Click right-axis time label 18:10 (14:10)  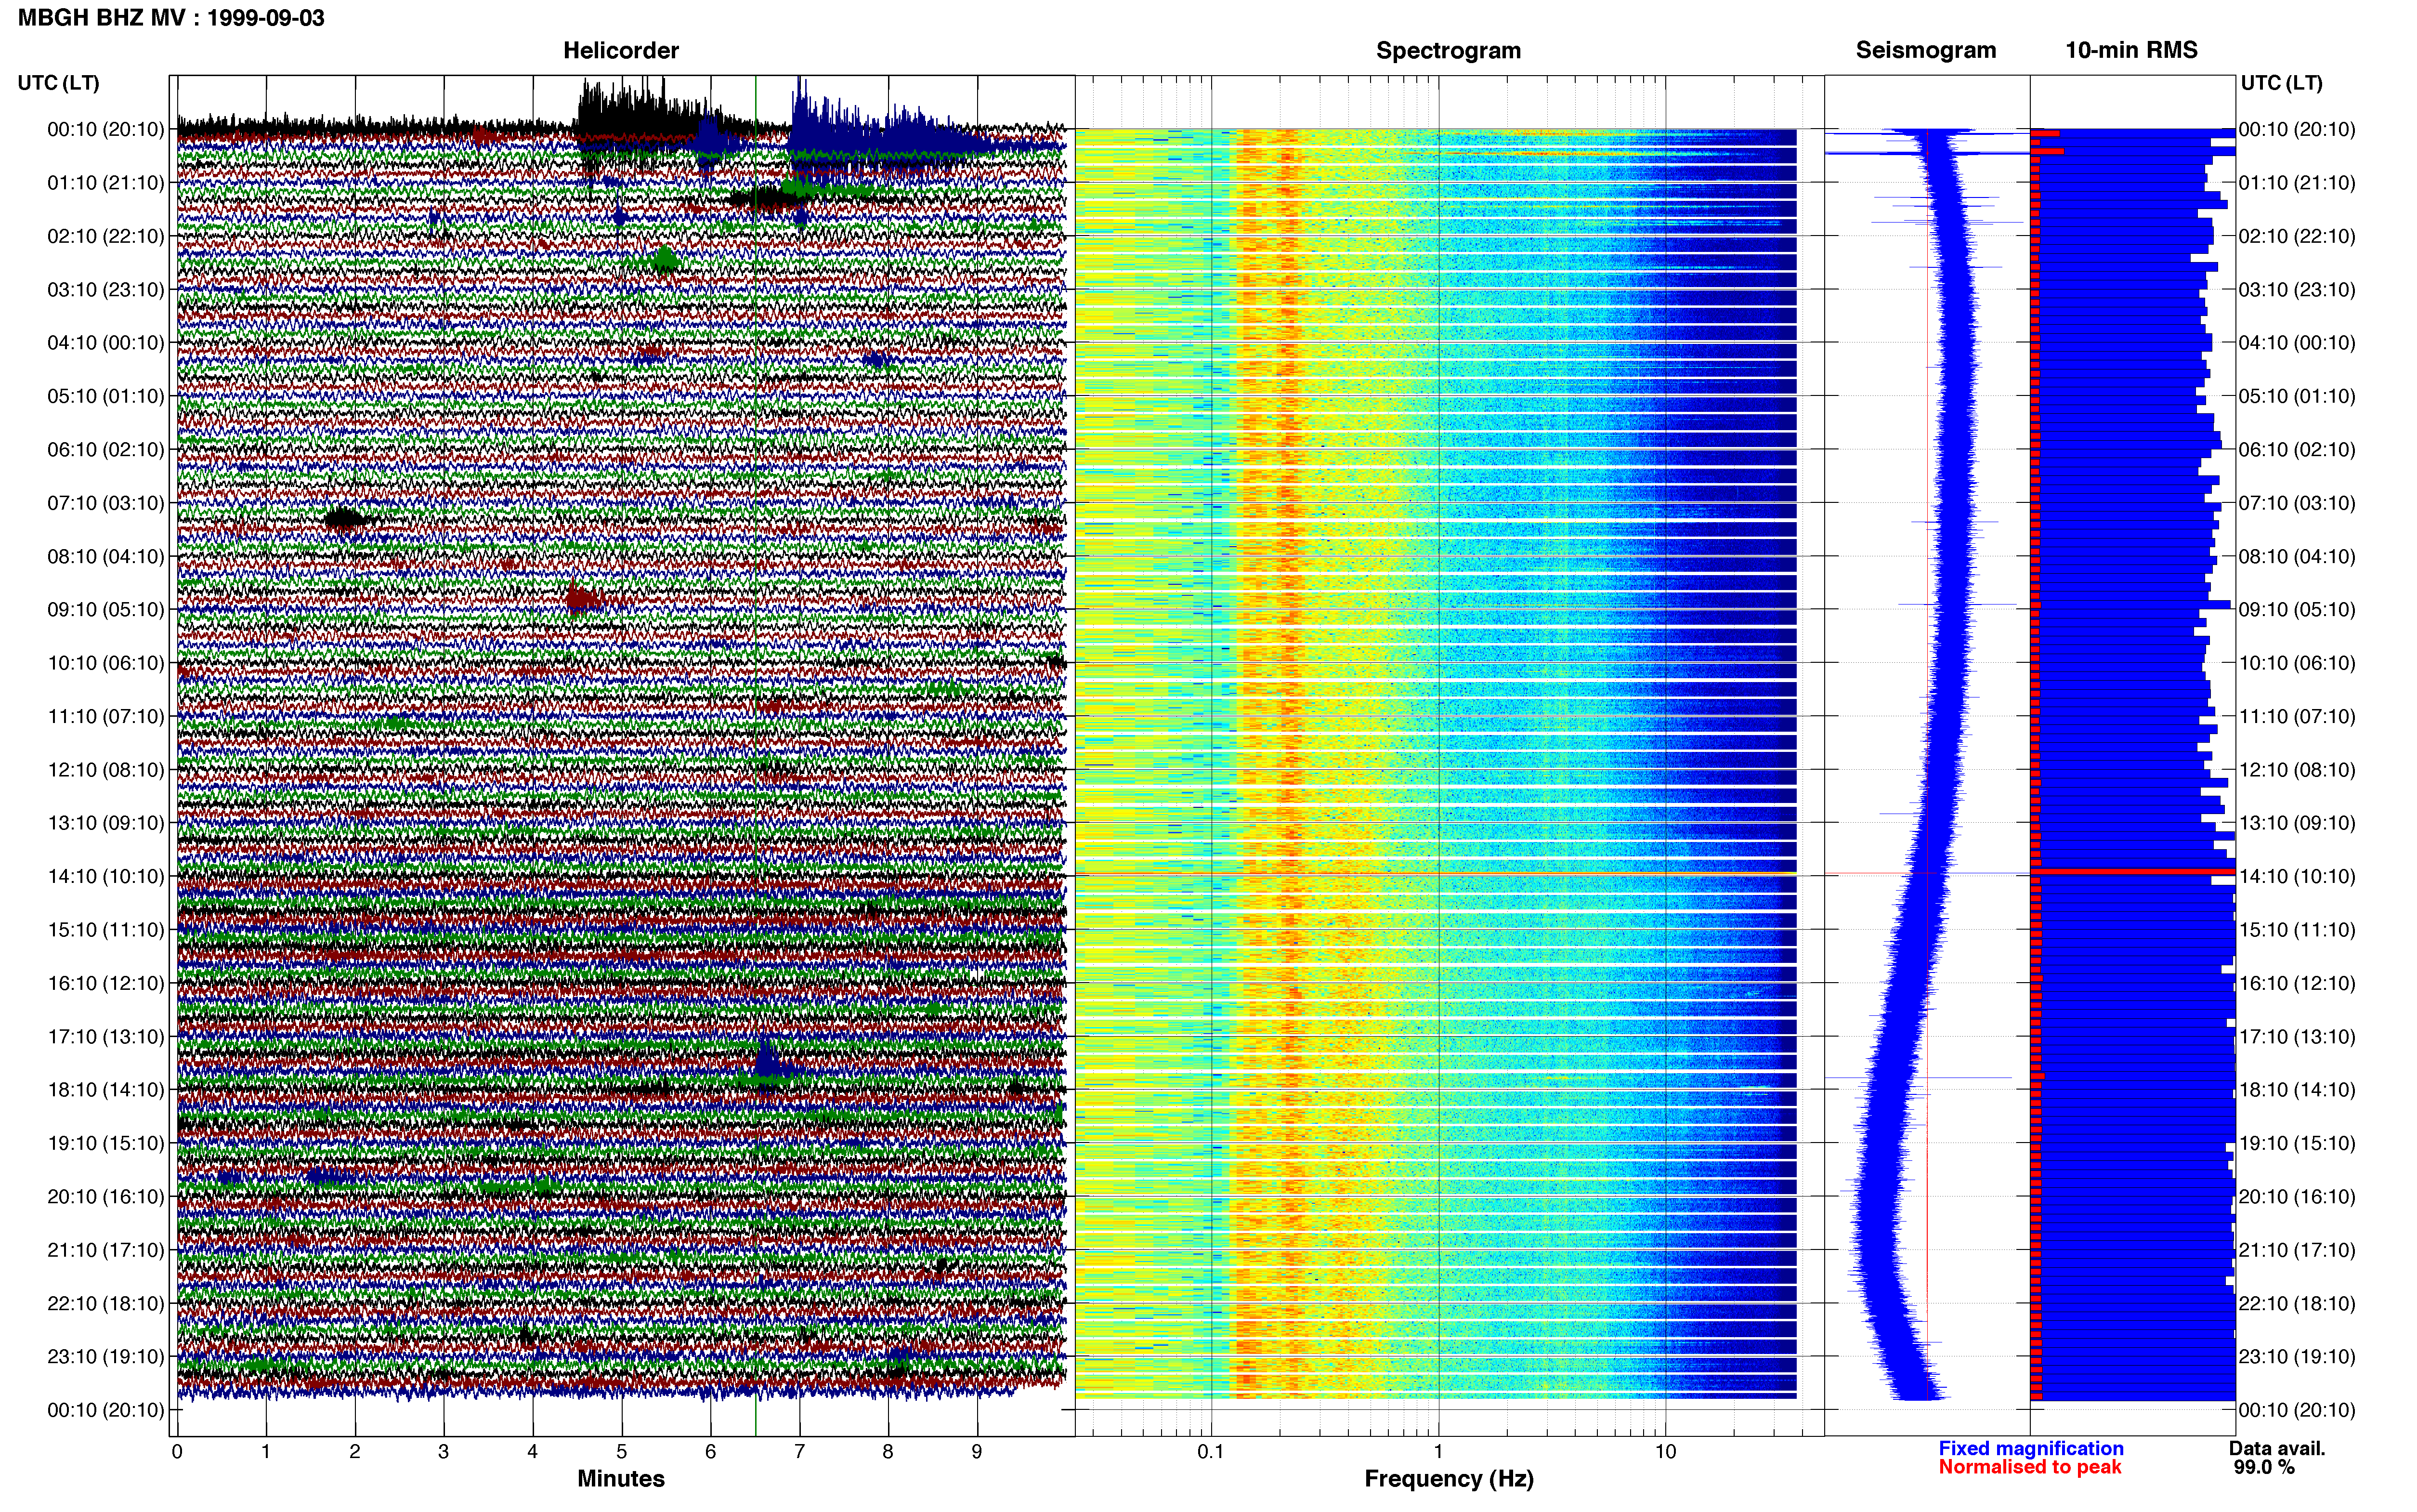coord(2297,1090)
